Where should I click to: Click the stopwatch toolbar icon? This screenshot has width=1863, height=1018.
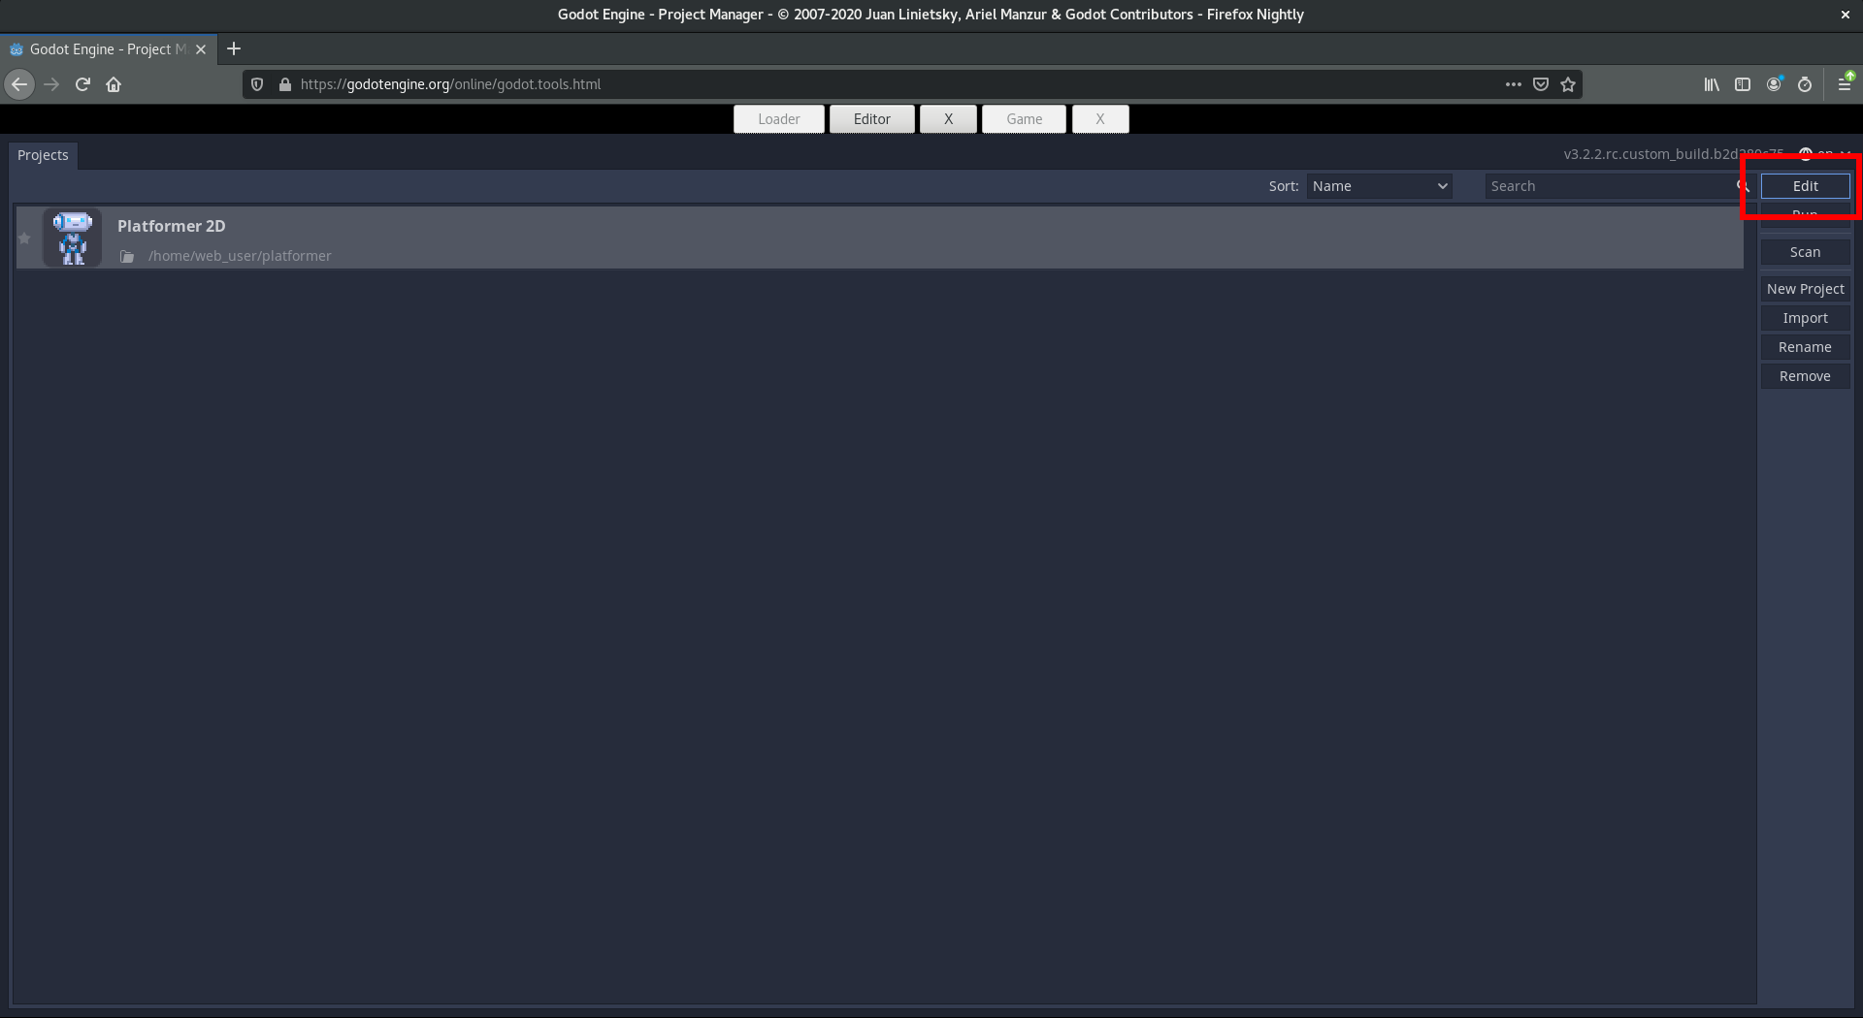pos(1805,84)
